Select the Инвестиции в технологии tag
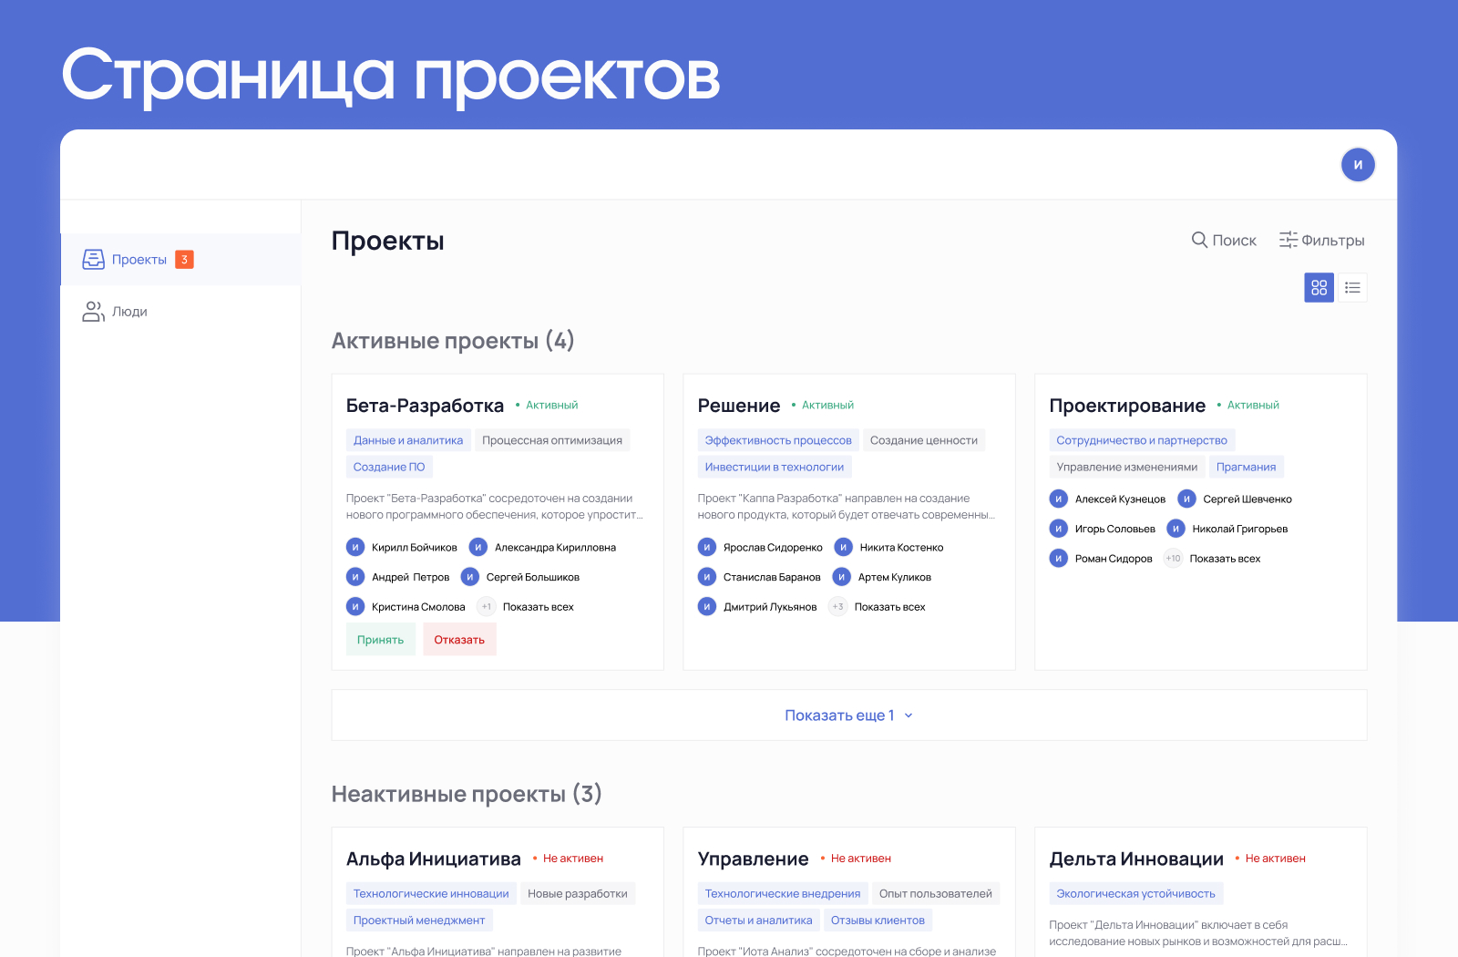The height and width of the screenshot is (957, 1458). [x=774, y=467]
